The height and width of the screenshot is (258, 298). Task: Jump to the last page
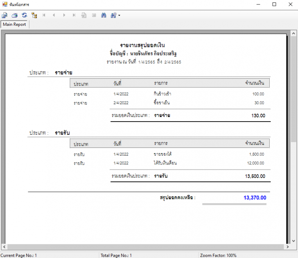pos(74,15)
